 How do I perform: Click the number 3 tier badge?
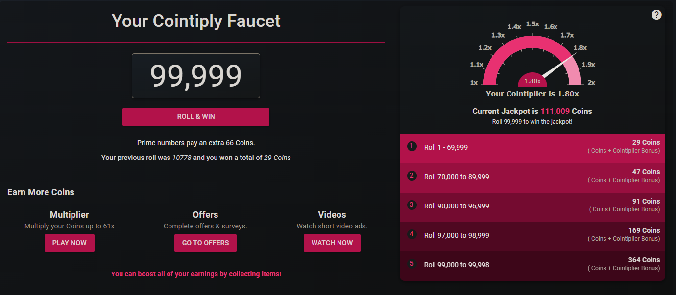click(412, 205)
